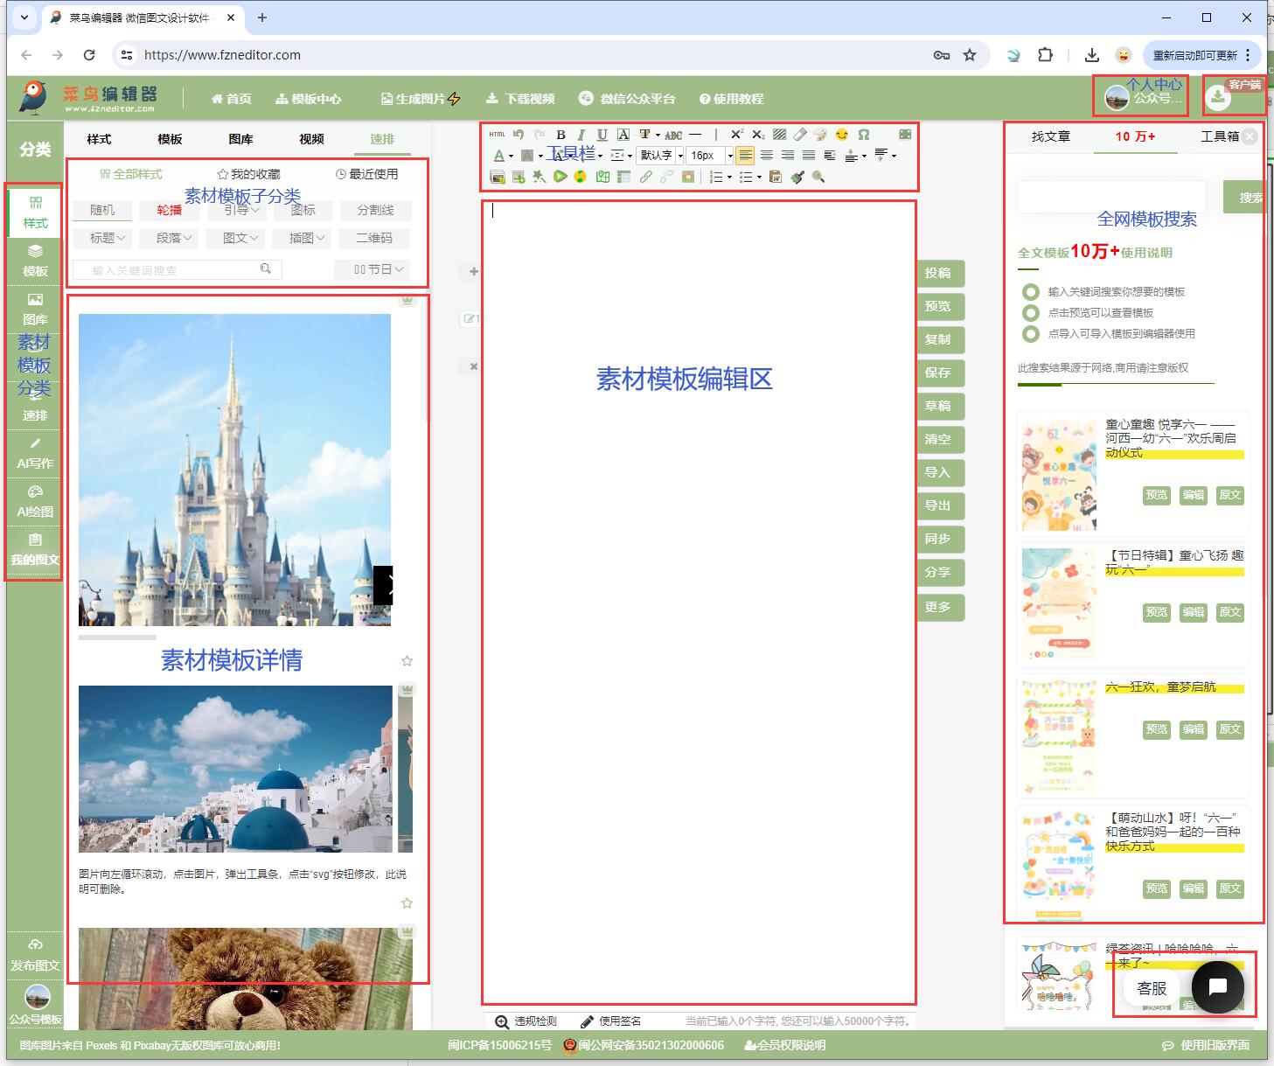1274x1066 pixels.
Task: Open 使用教程 in top navigation
Action: 732,99
